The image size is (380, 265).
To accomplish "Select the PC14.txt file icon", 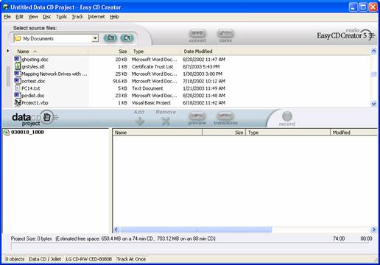I will 17,88.
